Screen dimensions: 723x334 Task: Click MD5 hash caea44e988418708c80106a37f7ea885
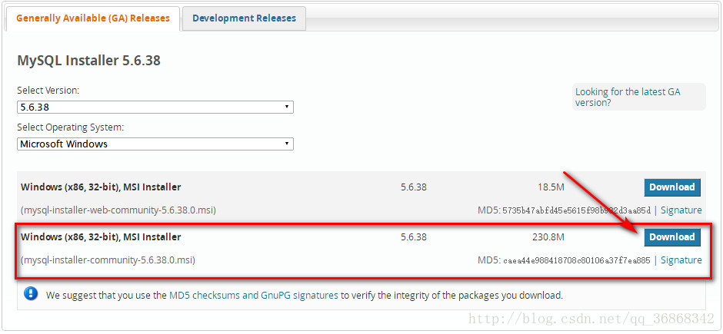[x=576, y=260]
